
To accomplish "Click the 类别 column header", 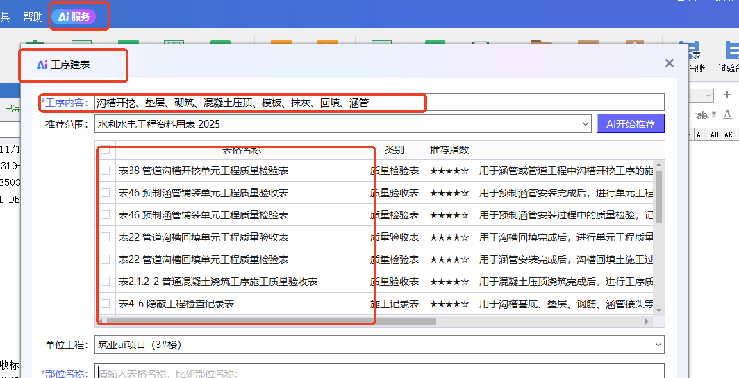I will 395,151.
